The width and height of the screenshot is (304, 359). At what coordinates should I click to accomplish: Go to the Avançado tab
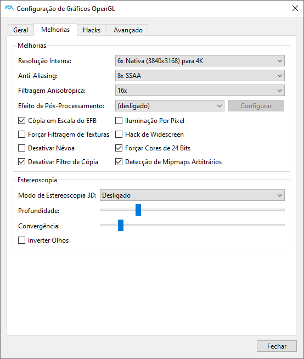pyautogui.click(x=128, y=30)
